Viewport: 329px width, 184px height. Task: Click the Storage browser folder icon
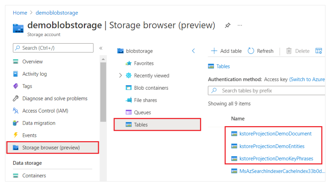(16, 148)
